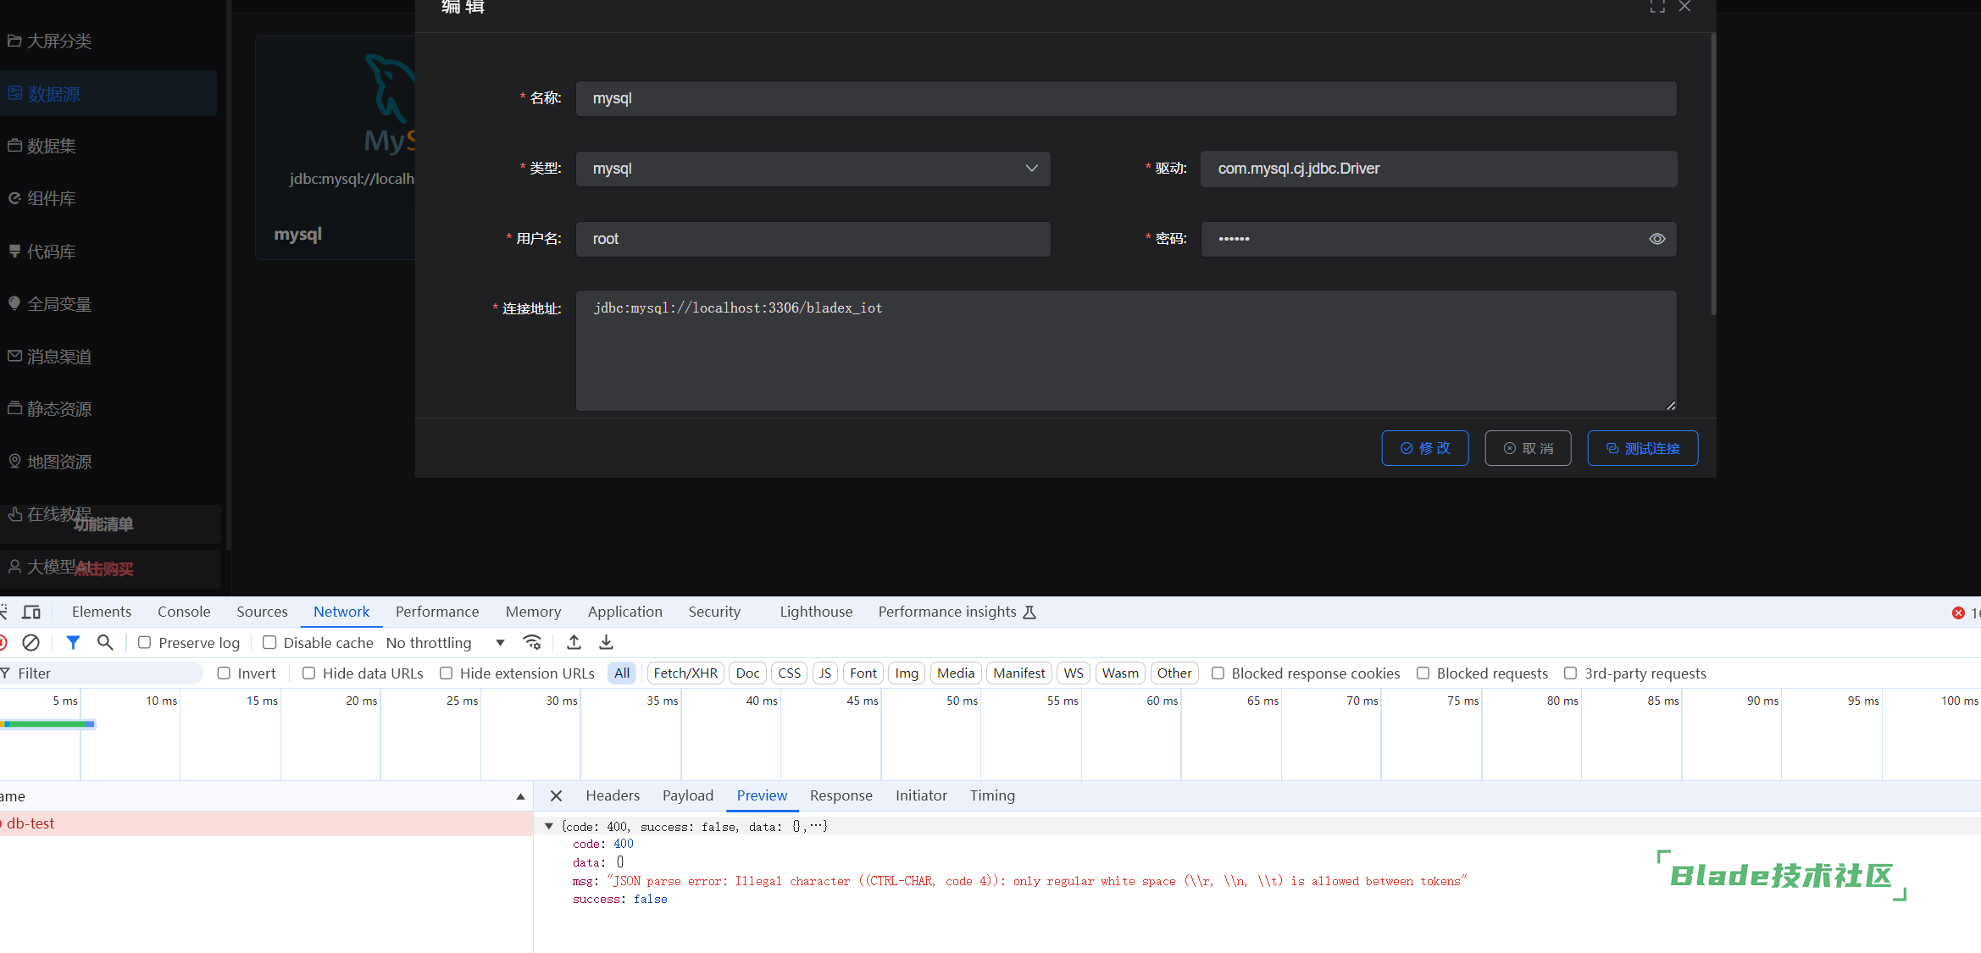Open the Payload tab of the request

688,795
